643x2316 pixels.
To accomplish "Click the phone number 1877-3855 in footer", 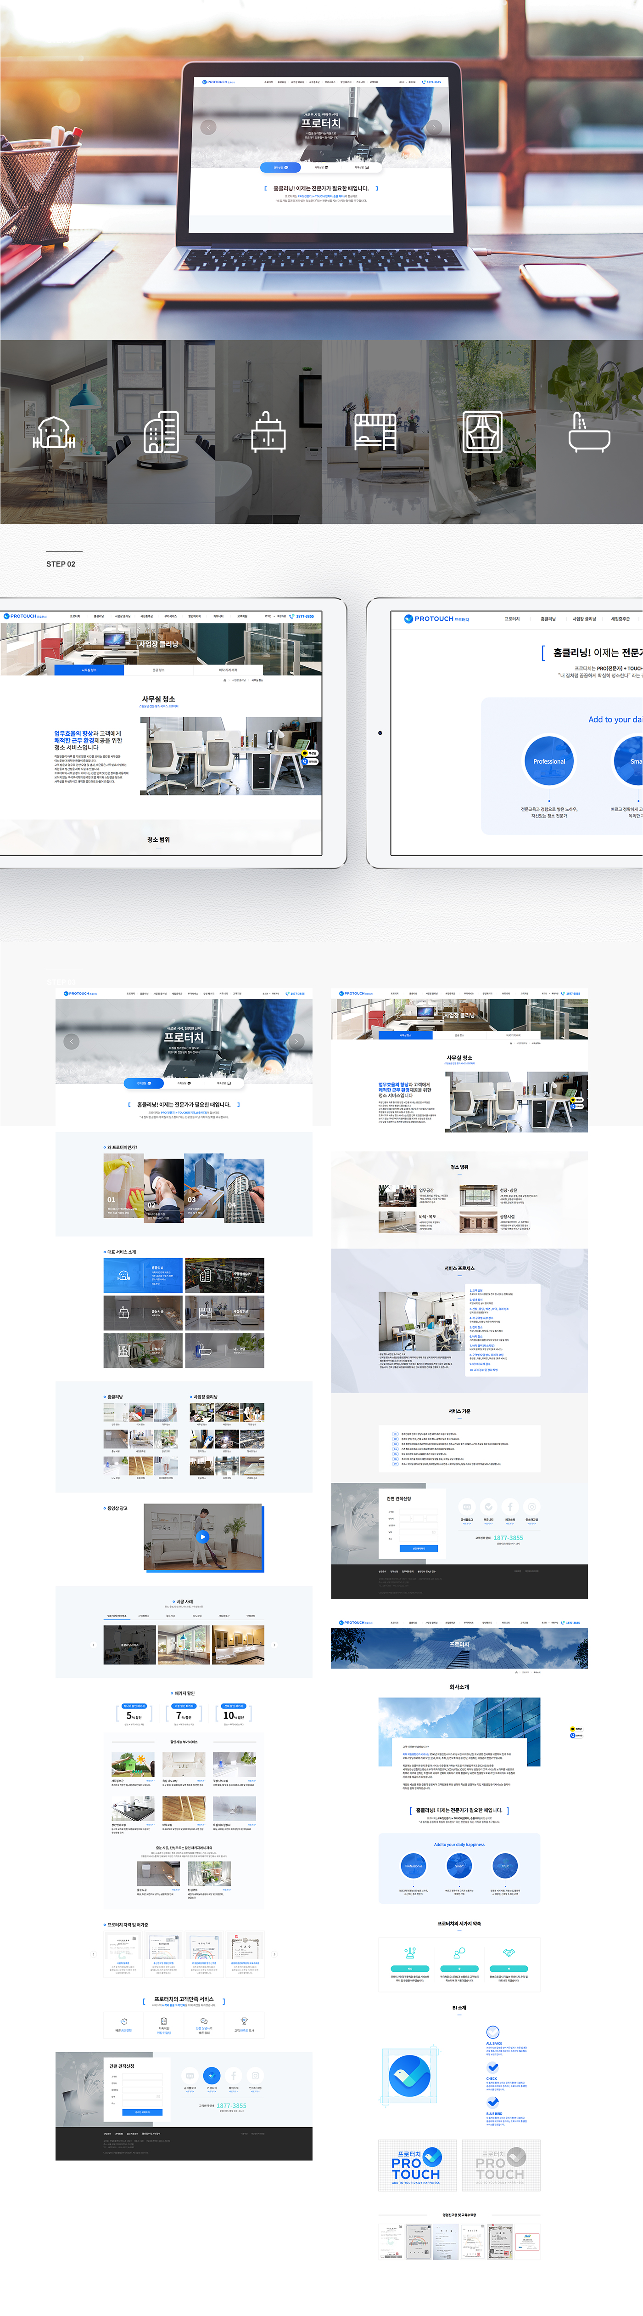I will [x=232, y=2106].
